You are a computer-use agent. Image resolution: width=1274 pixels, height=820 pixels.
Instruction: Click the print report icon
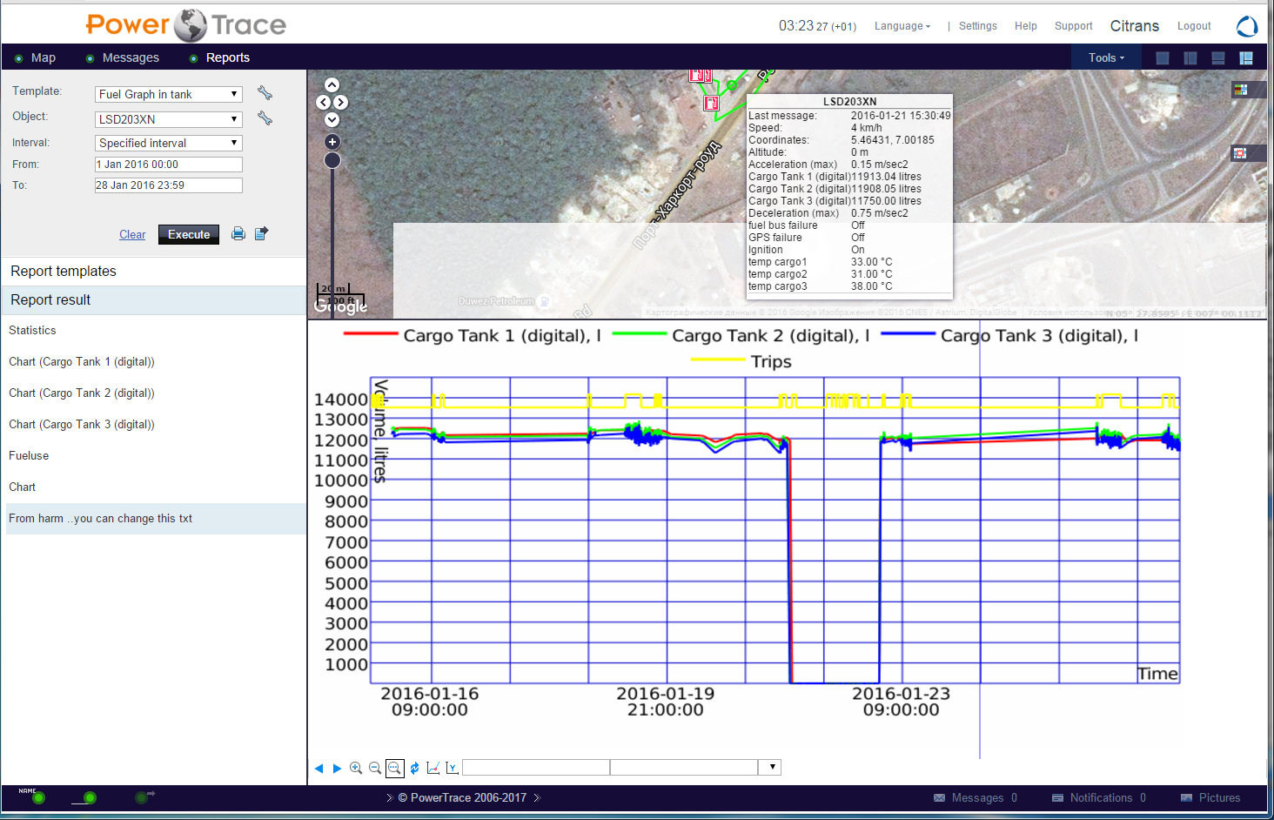pyautogui.click(x=238, y=233)
